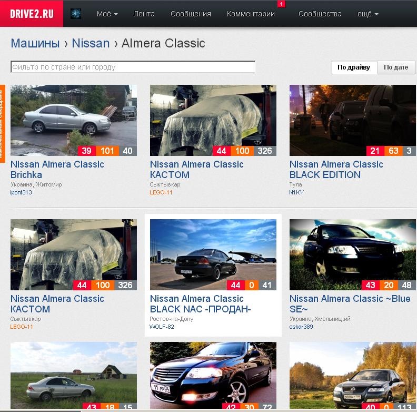Click location text Украина, Хмельницкий

[x=320, y=319]
